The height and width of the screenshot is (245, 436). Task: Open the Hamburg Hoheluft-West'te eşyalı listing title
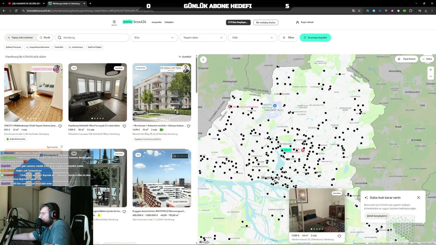pyautogui.click(x=94, y=126)
